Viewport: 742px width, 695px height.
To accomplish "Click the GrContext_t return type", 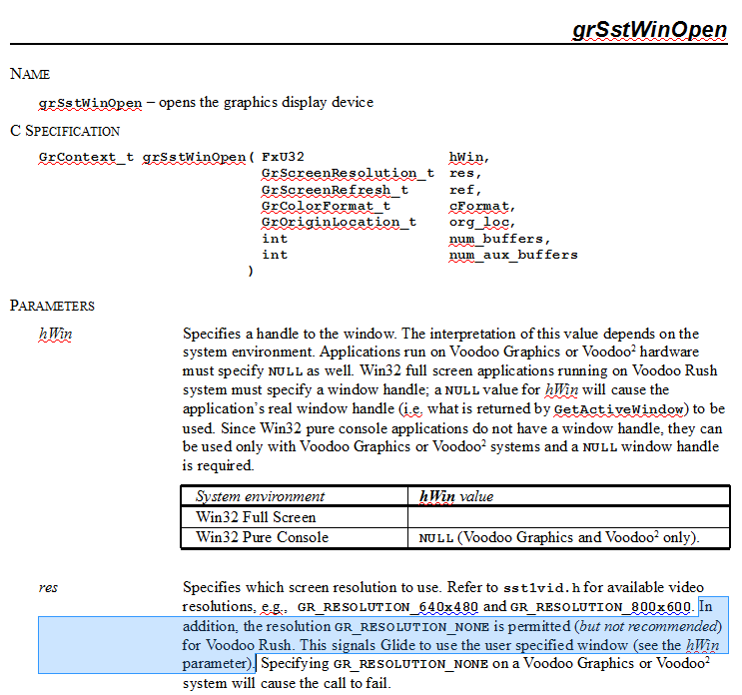I will (86, 157).
